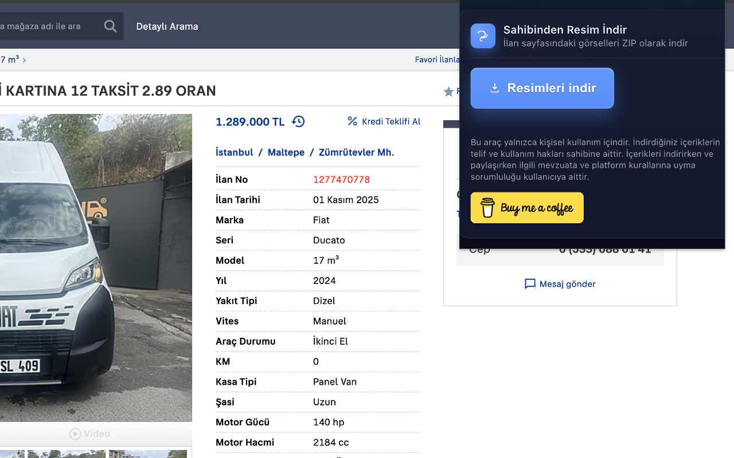The height and width of the screenshot is (458, 734).
Task: Open price history clock icon
Action: pos(298,121)
